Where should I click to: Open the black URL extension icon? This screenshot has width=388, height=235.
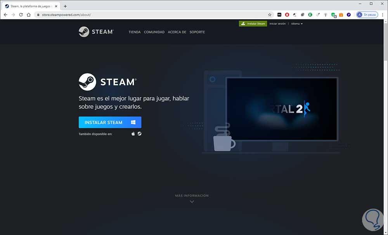point(279,15)
